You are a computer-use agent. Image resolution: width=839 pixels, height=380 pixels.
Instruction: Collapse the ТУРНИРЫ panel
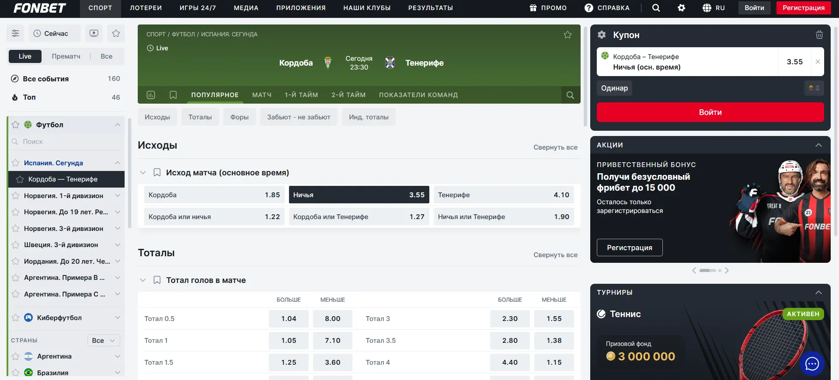point(818,293)
